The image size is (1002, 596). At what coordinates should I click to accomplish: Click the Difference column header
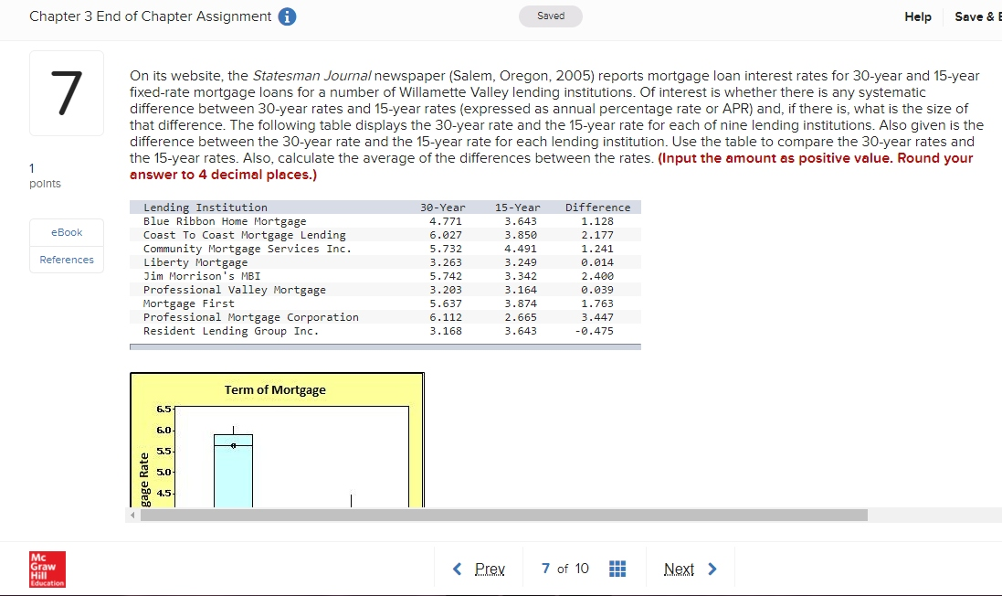click(x=597, y=208)
